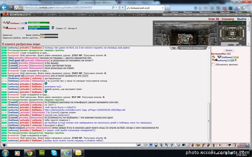Image resolution: width=252 pixels, height=157 pixels.
Task: Click the round smiley face icon in chat toolbar
Action: (178, 145)
